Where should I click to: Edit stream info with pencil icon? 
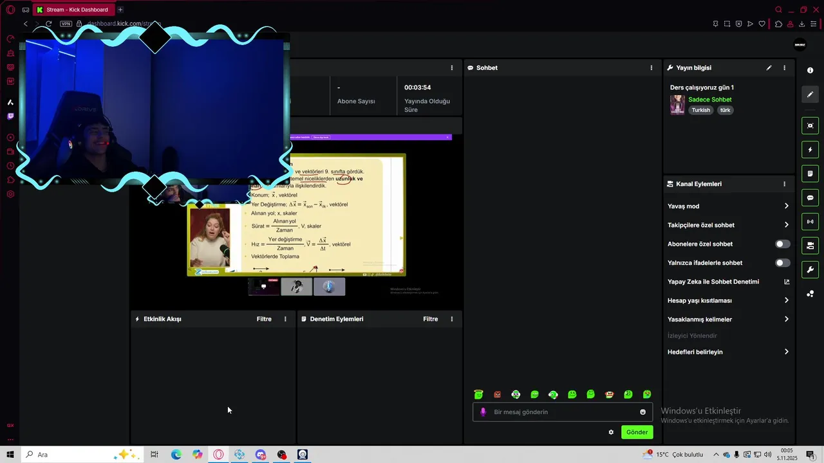pyautogui.click(x=769, y=68)
